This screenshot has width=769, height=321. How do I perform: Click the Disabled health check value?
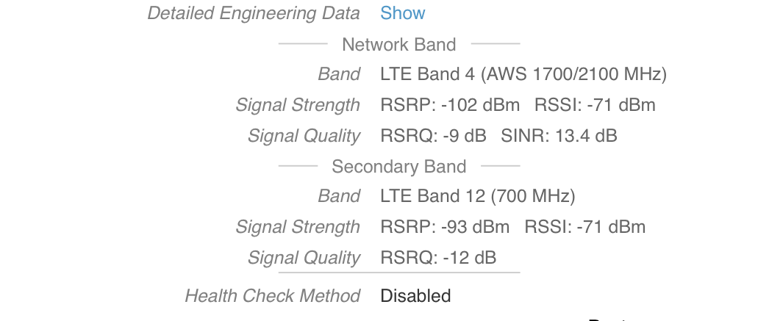tap(415, 296)
